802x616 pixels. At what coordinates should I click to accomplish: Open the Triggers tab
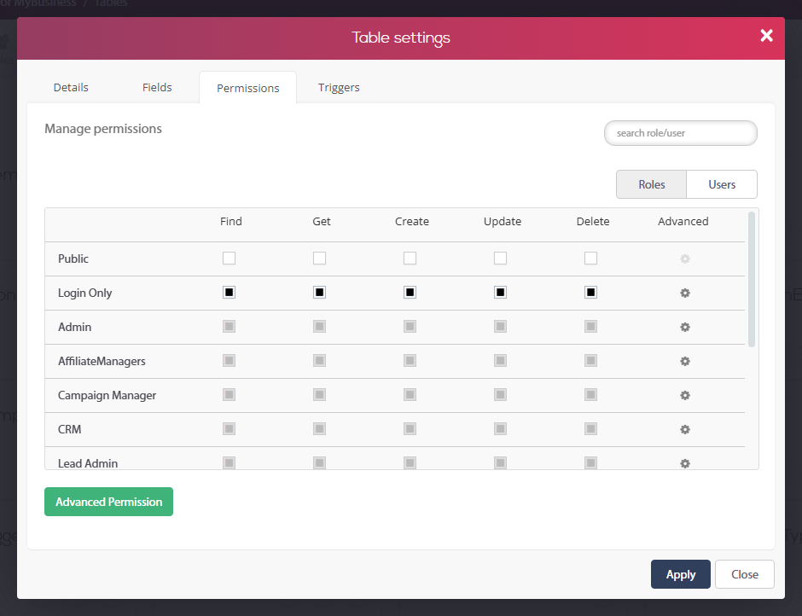pyautogui.click(x=339, y=88)
